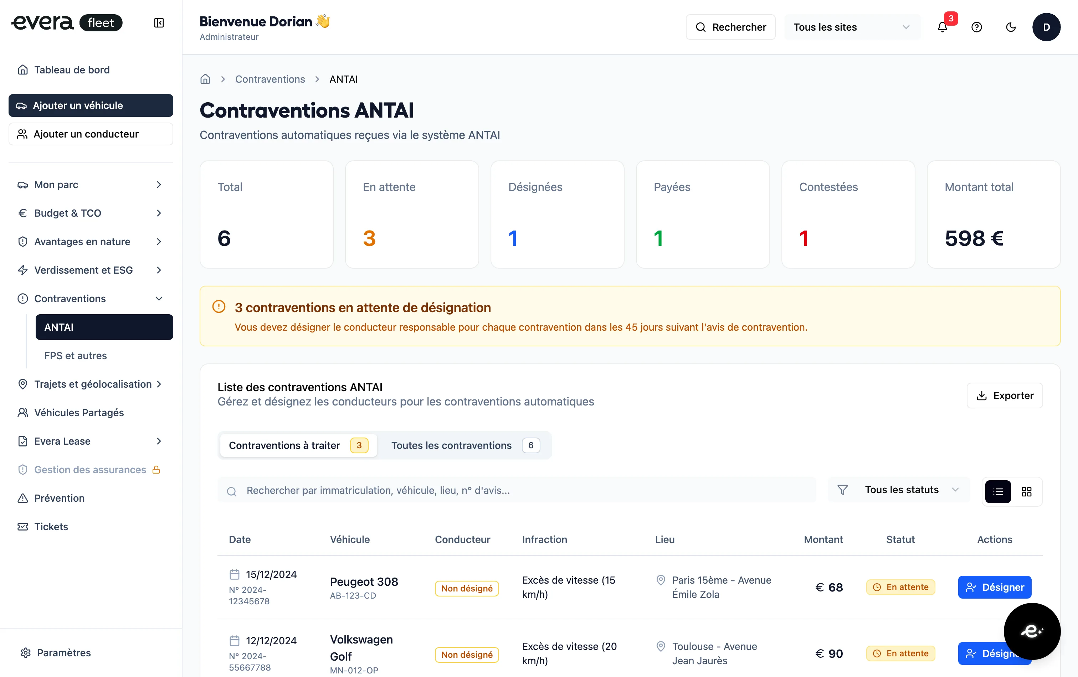Click the Rechercher button in header

(730, 27)
